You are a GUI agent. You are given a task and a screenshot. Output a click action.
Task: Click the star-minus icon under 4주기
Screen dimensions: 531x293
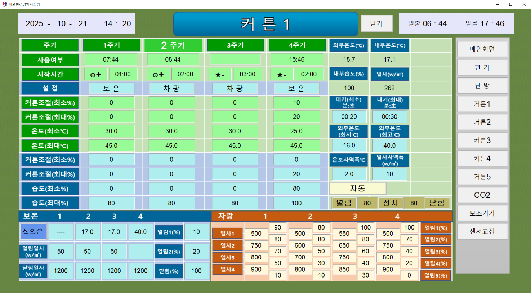click(282, 74)
